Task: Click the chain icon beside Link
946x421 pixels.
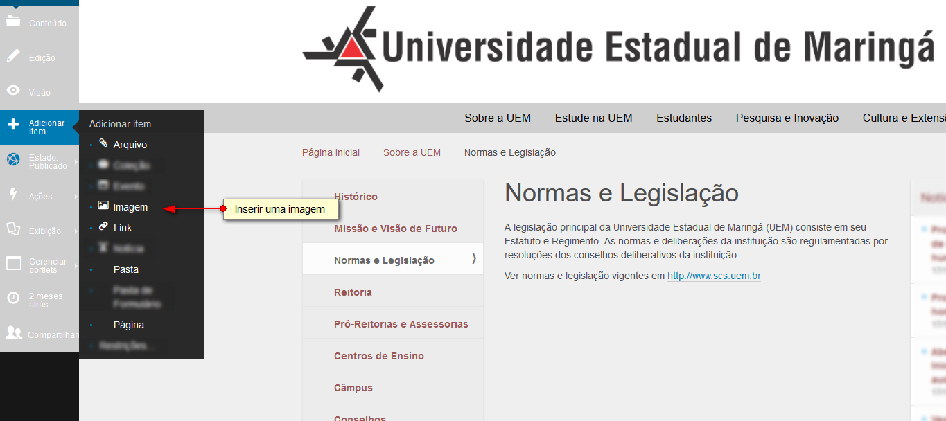Action: (x=103, y=226)
